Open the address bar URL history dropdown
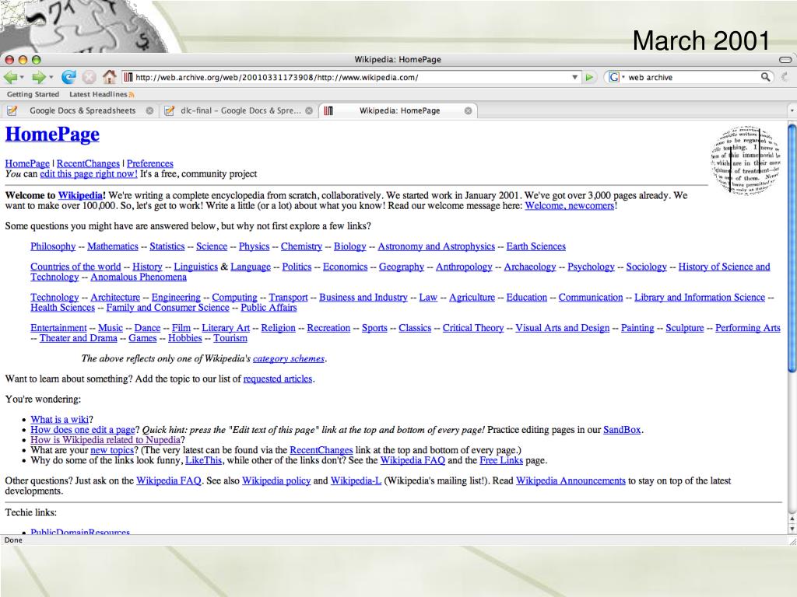The width and height of the screenshot is (797, 597). (x=575, y=77)
